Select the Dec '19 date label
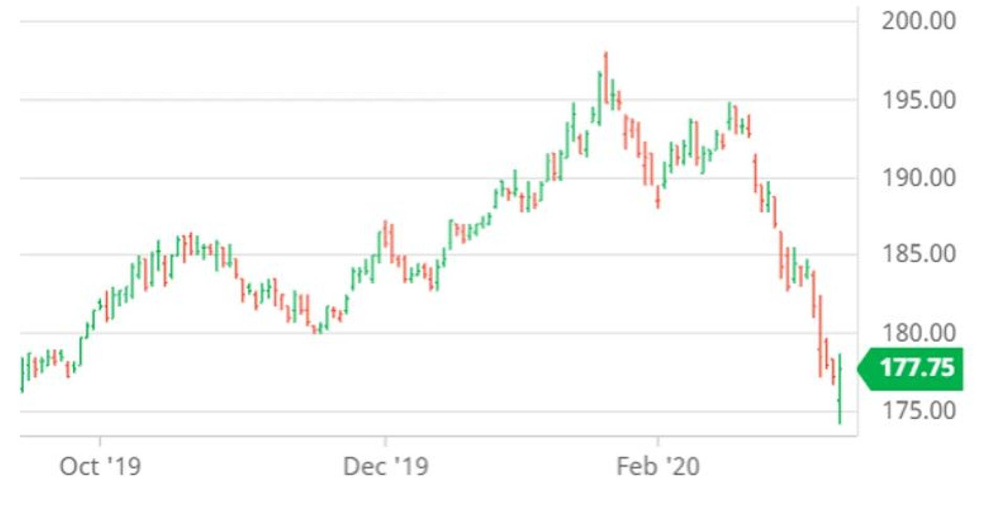1006x513 pixels. [x=385, y=466]
